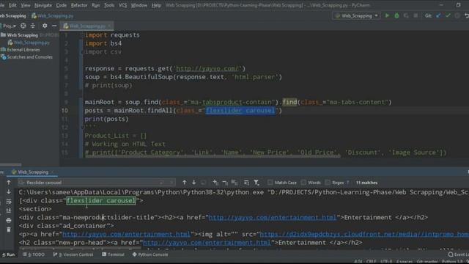The image size is (469, 264).
Task: Open the View menu
Action: [26, 5]
